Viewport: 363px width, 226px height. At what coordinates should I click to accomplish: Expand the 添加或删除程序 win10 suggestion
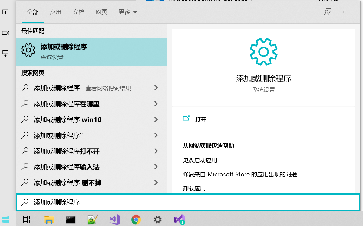click(x=156, y=119)
